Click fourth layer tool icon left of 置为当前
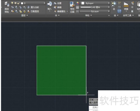This screenshot has height=111, width=140. coord(25,7)
